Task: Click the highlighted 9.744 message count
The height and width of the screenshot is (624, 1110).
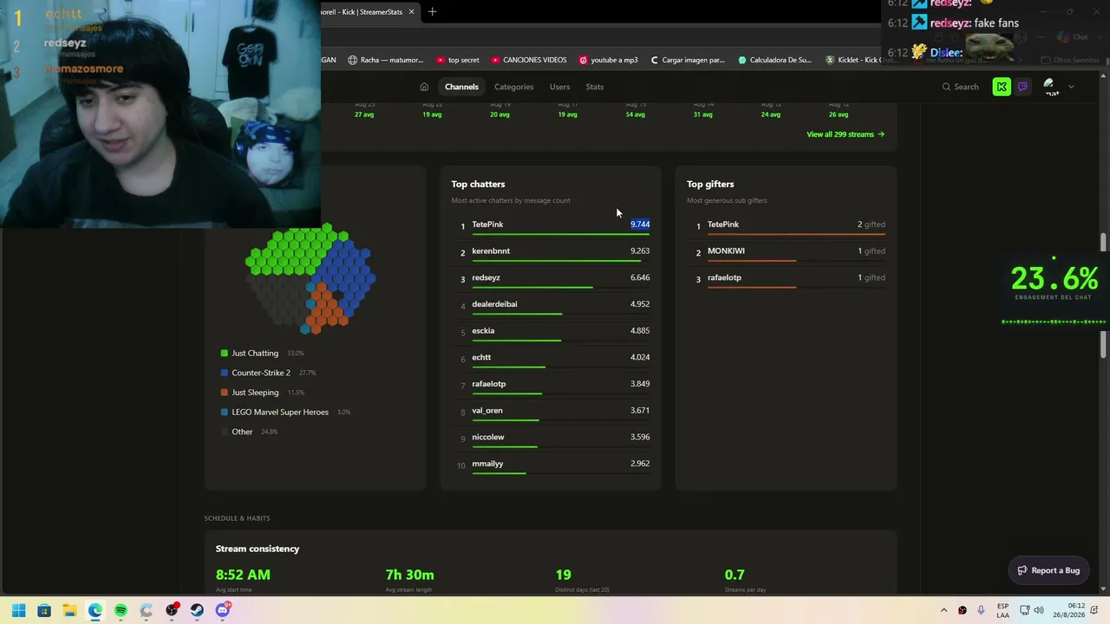Action: click(x=640, y=224)
